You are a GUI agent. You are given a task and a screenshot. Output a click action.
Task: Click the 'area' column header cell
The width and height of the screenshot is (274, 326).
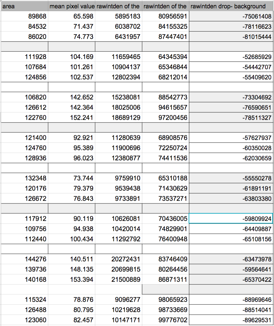point(24,6)
